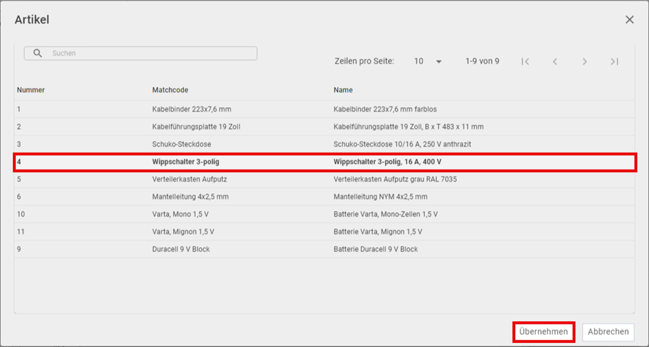Close the Artikel dialog
This screenshot has width=649, height=347.
pos(630,19)
